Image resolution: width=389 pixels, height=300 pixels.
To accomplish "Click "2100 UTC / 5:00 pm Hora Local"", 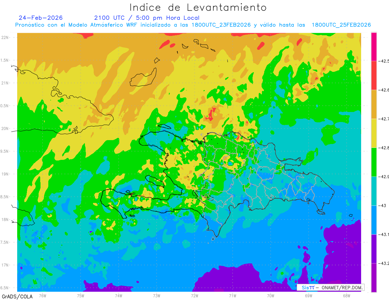I will click(x=147, y=18).
